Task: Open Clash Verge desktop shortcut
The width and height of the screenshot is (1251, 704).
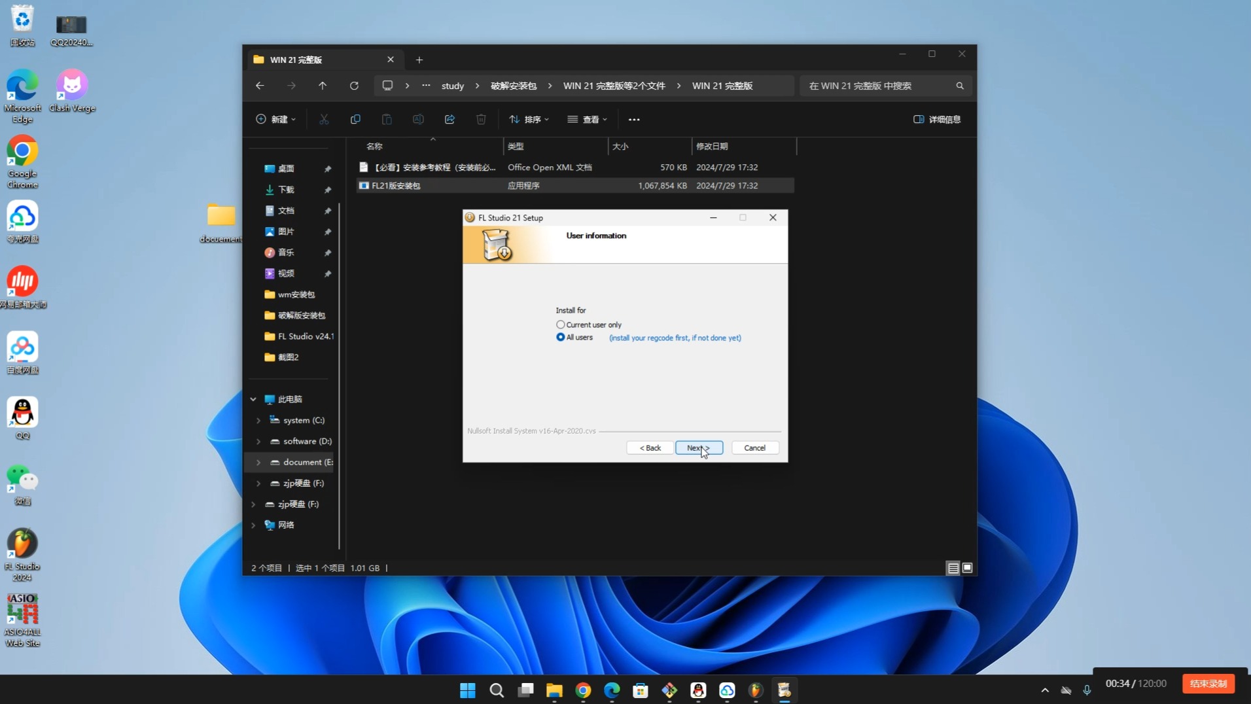Action: pos(72,91)
